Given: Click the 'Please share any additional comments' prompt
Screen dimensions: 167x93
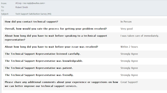Looking at the screenshot, I should pyautogui.click(x=61, y=84).
